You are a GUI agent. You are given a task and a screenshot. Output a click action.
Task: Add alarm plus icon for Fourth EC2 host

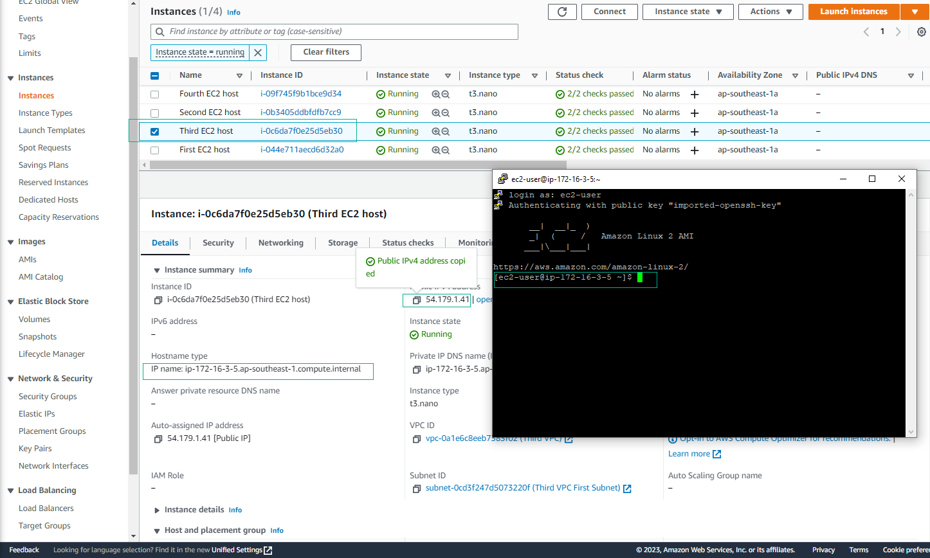coord(695,94)
